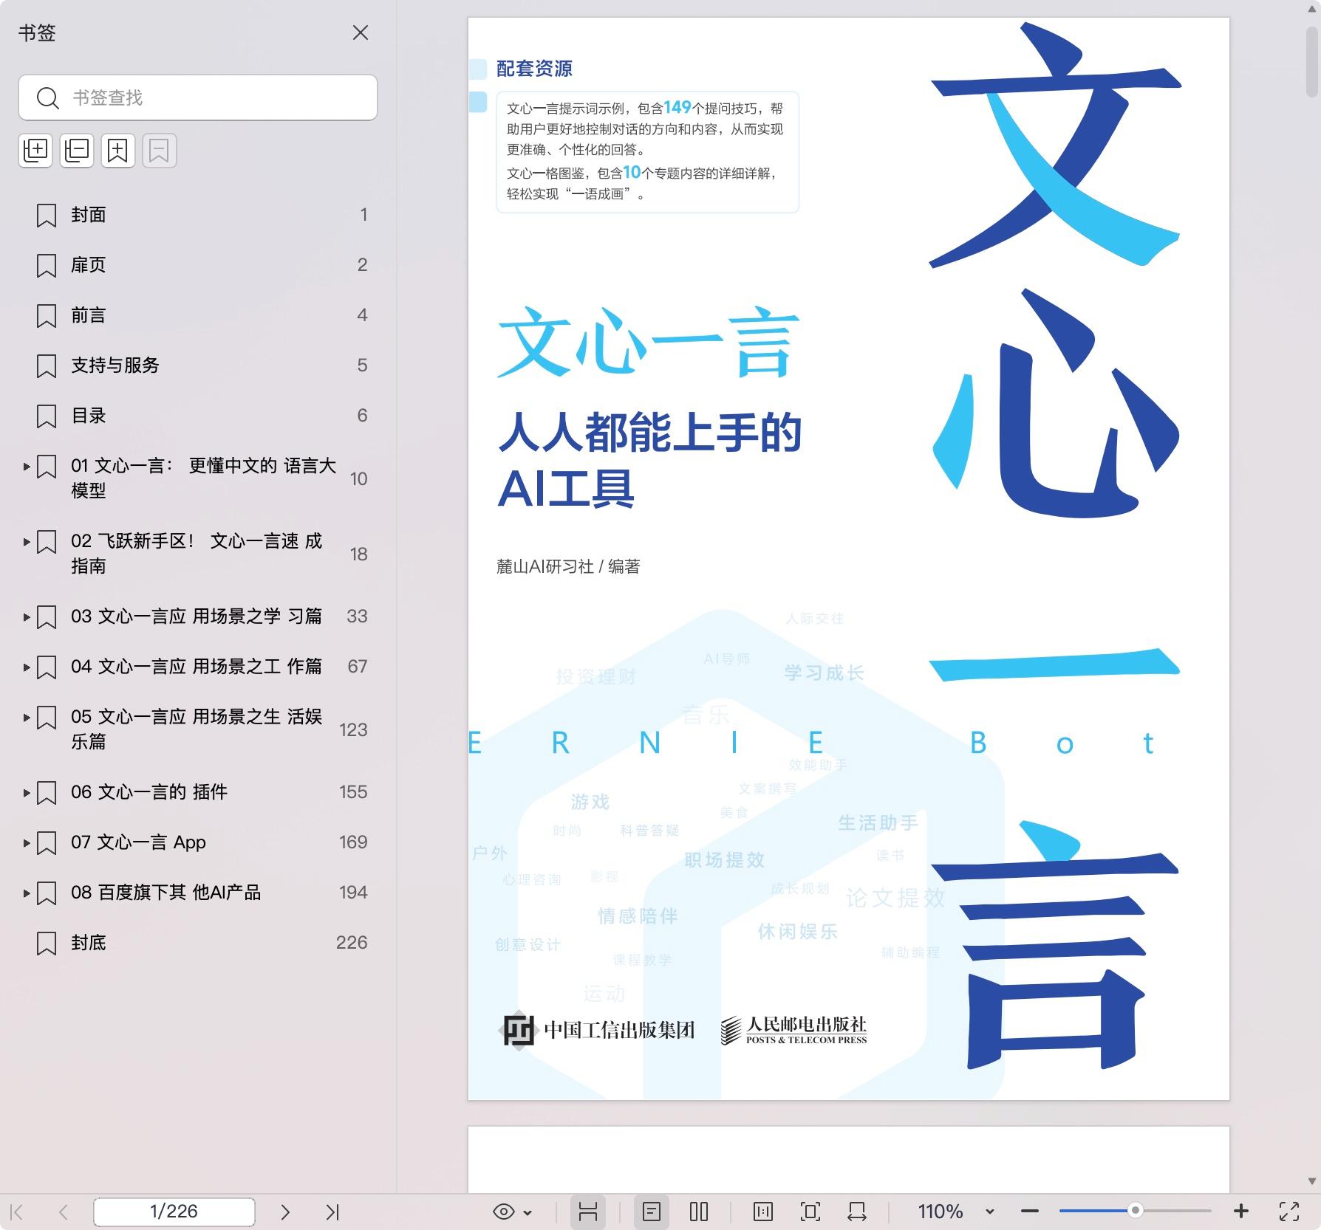Click 人民邮电出版社 publisher logo
This screenshot has width=1321, height=1230.
(x=793, y=1030)
